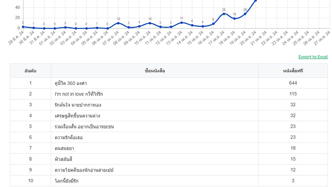Select book row ฟ้าสลับสี
The height and width of the screenshot is (187, 332).
pyautogui.click(x=169, y=159)
